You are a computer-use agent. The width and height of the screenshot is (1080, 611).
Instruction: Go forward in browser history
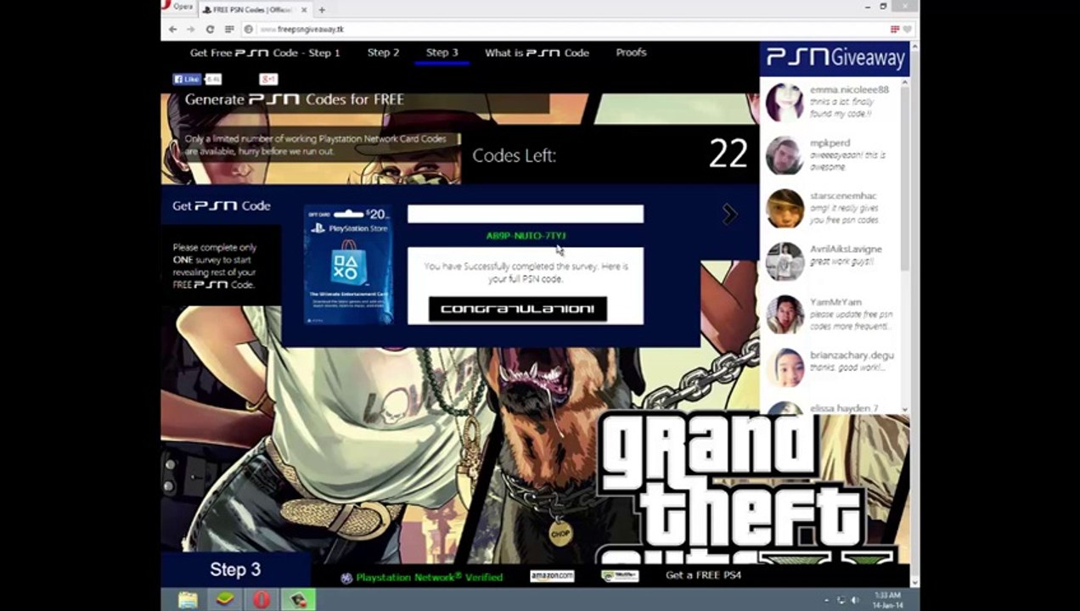coord(191,29)
